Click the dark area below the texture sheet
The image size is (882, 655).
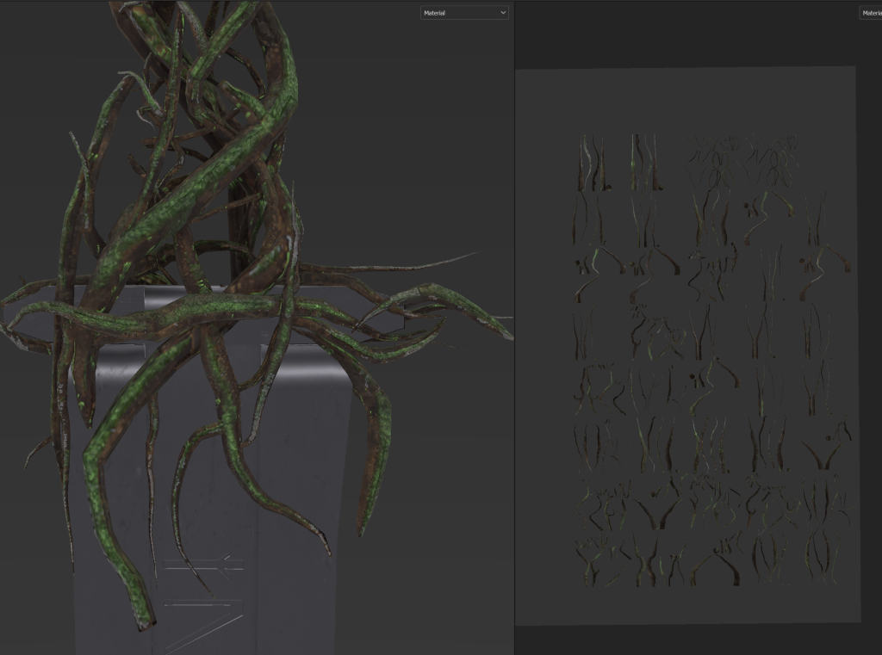(x=689, y=639)
